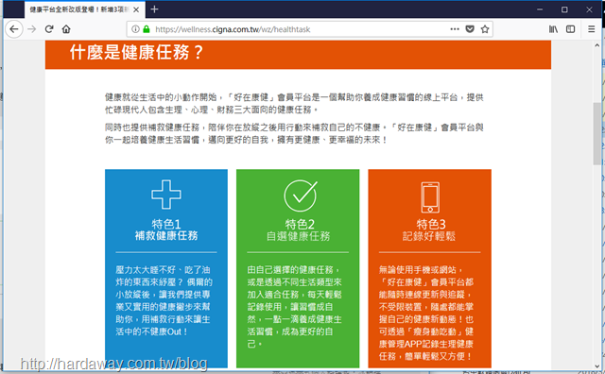This screenshot has height=374, width=605.
Task: Click the scrollbar down arrow
Action: 596,366
